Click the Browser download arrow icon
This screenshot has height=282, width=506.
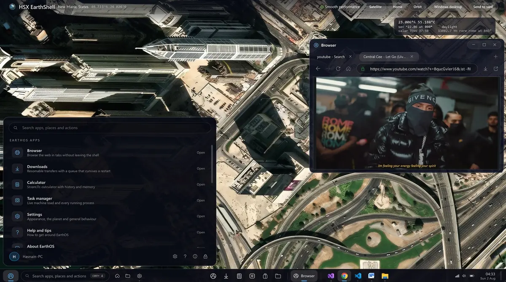pyautogui.click(x=485, y=69)
